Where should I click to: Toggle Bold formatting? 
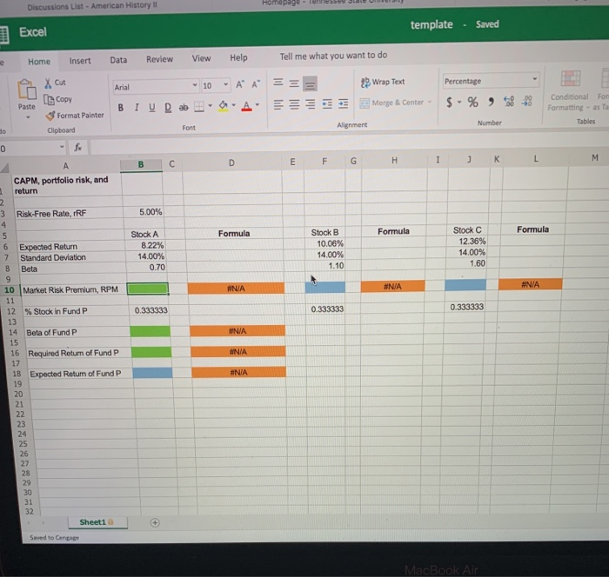pos(121,108)
